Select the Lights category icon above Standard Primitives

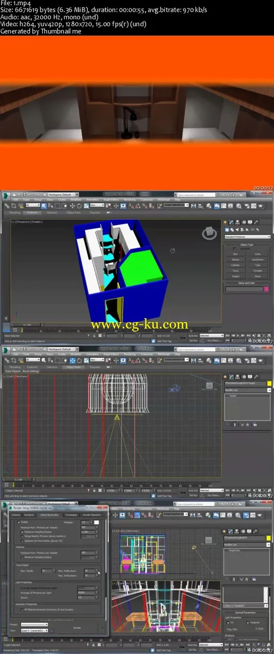click(237, 230)
